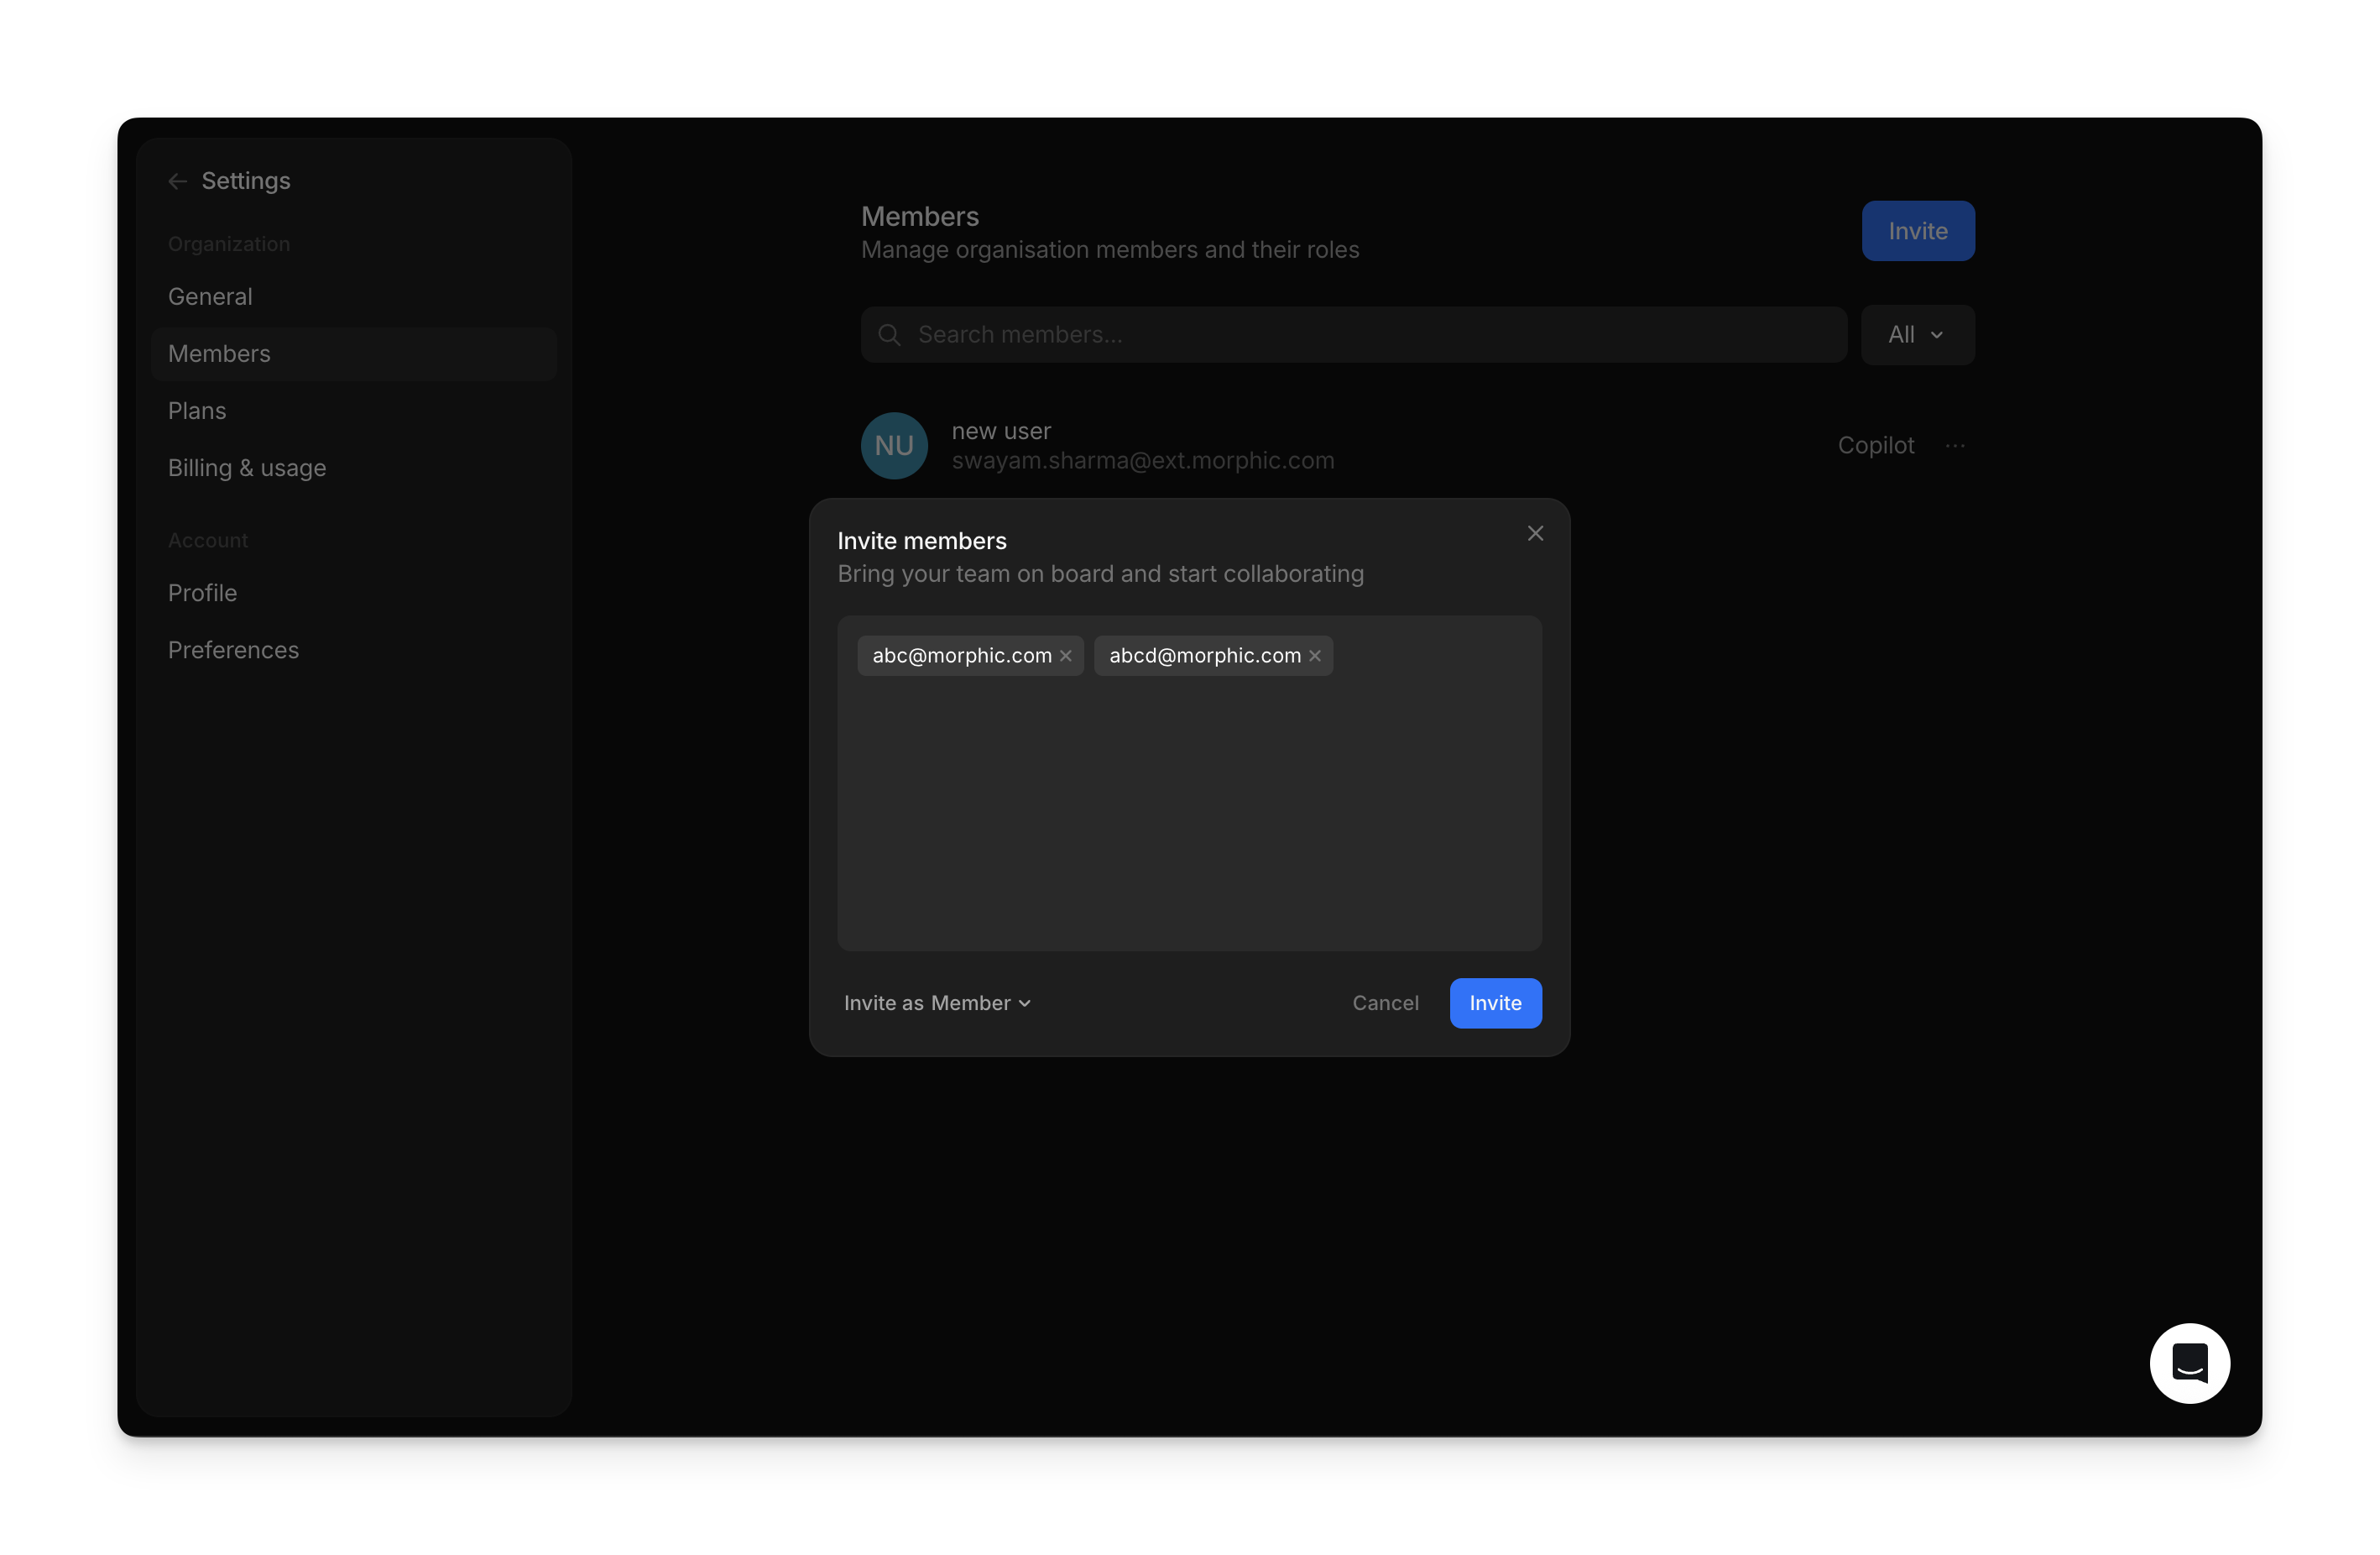This screenshot has width=2380, height=1555.
Task: Go to General settings
Action: pyautogui.click(x=210, y=297)
